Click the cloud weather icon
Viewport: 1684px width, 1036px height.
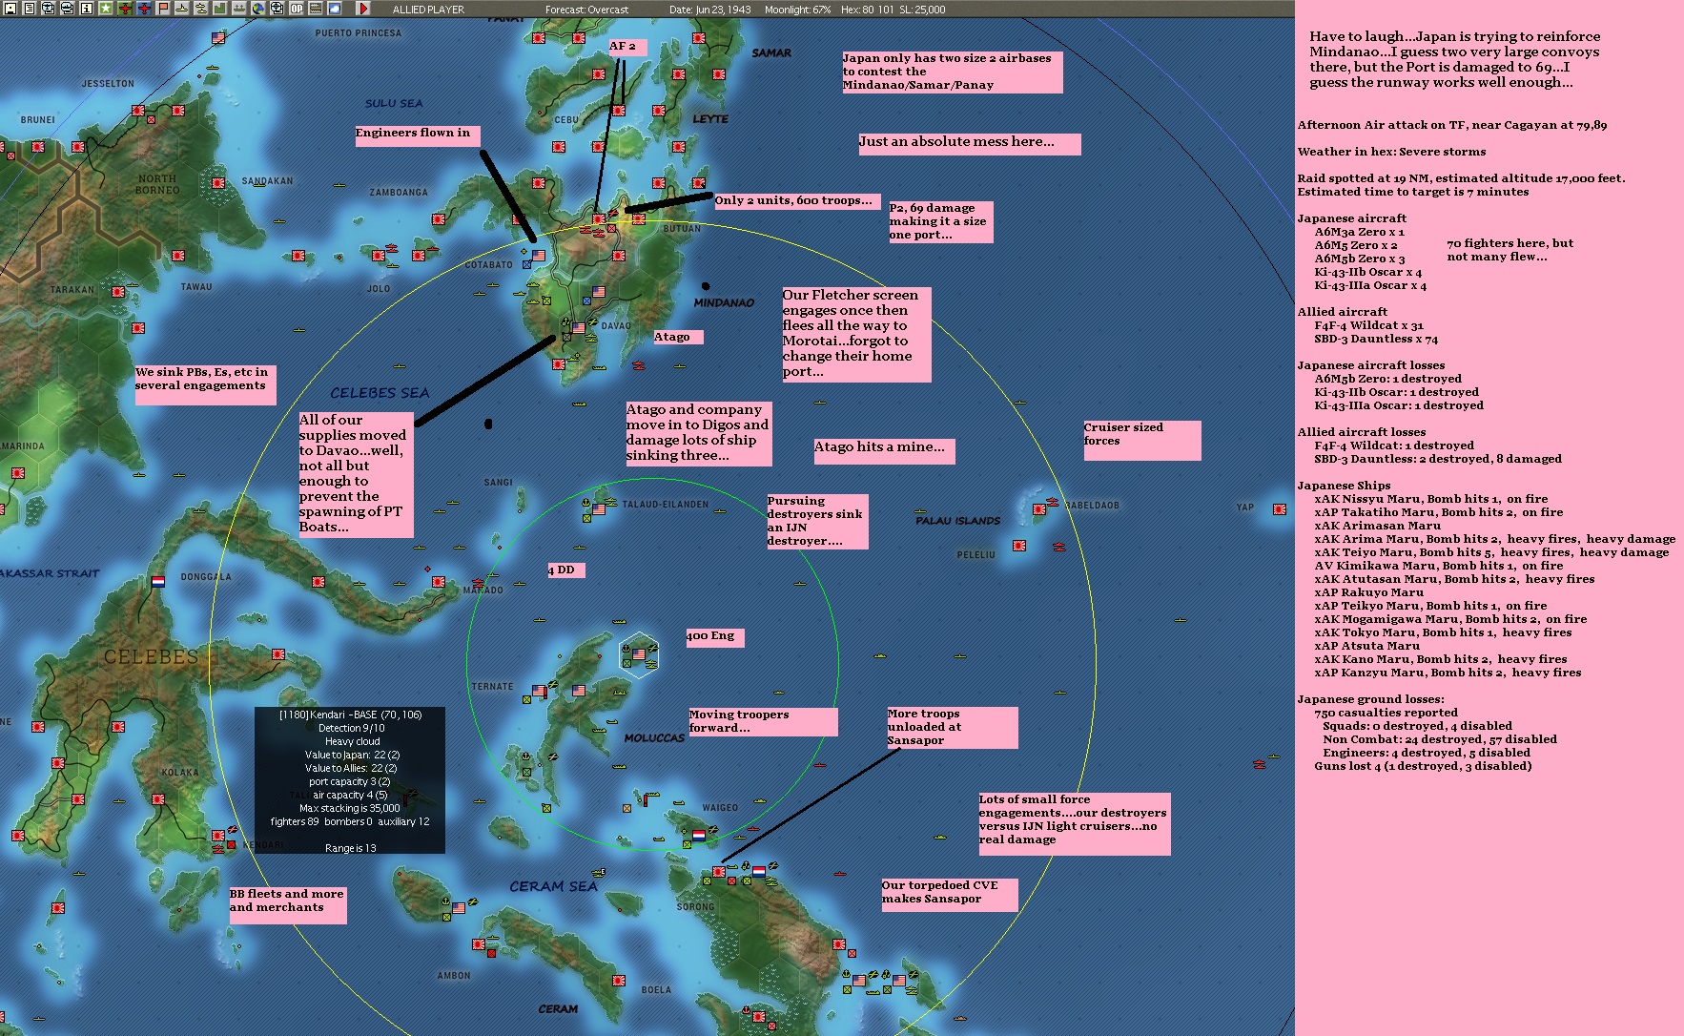[x=335, y=9]
